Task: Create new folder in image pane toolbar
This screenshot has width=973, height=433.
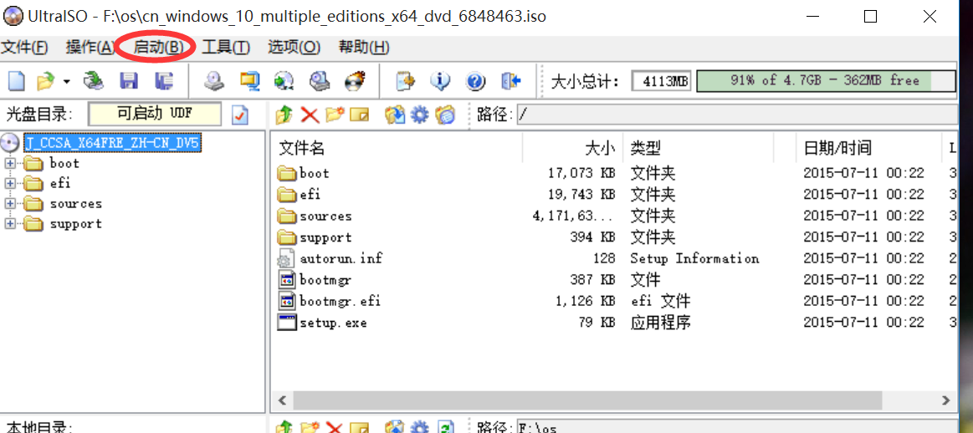Action: pos(335,115)
